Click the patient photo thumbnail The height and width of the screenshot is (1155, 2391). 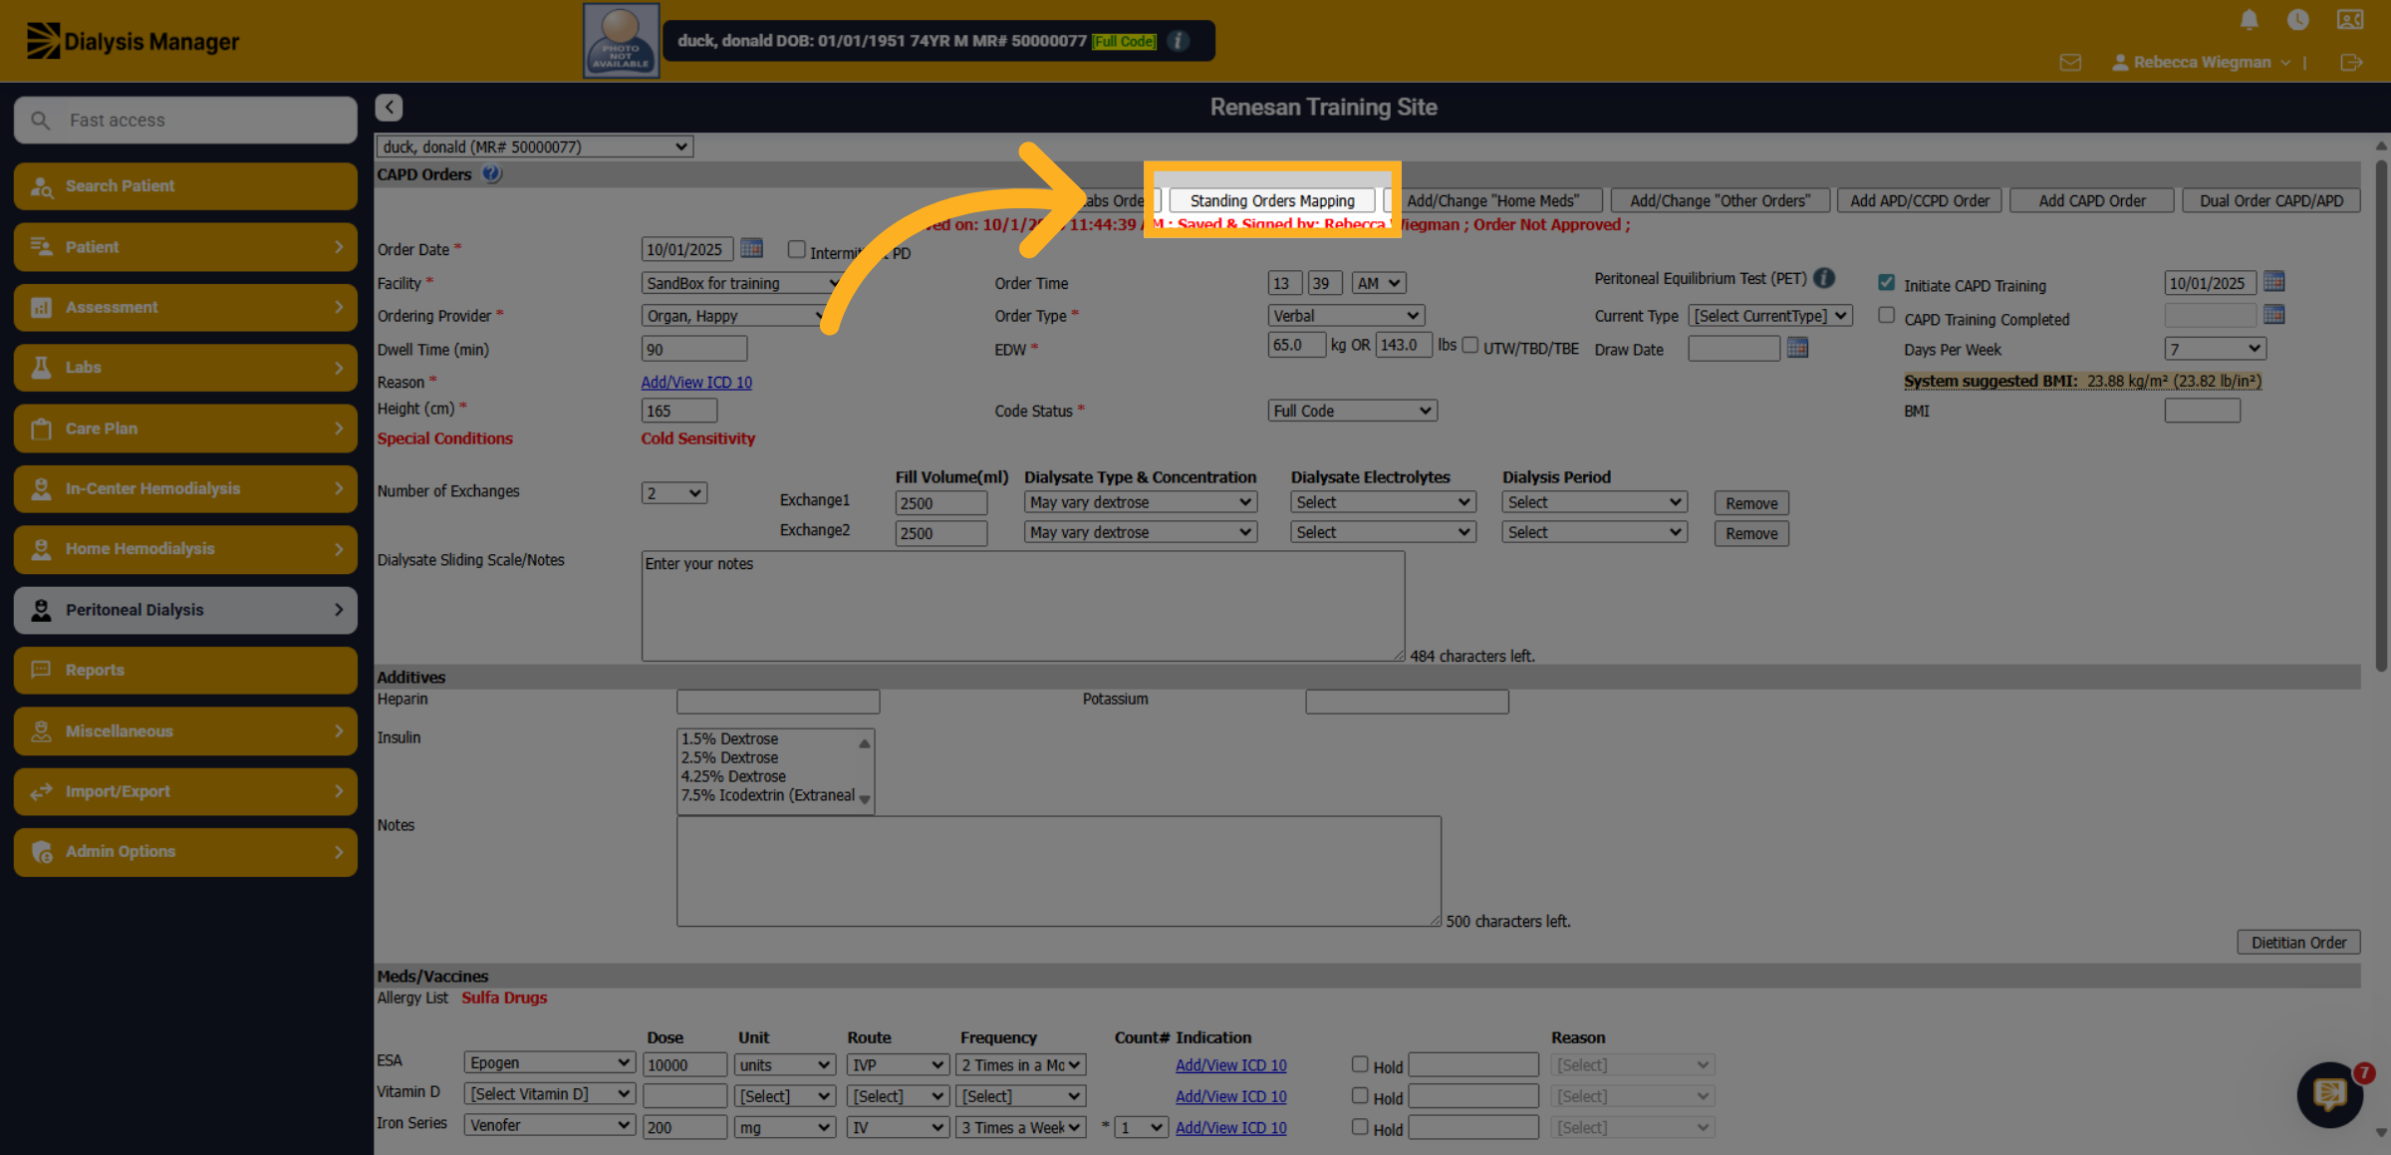pyautogui.click(x=621, y=41)
